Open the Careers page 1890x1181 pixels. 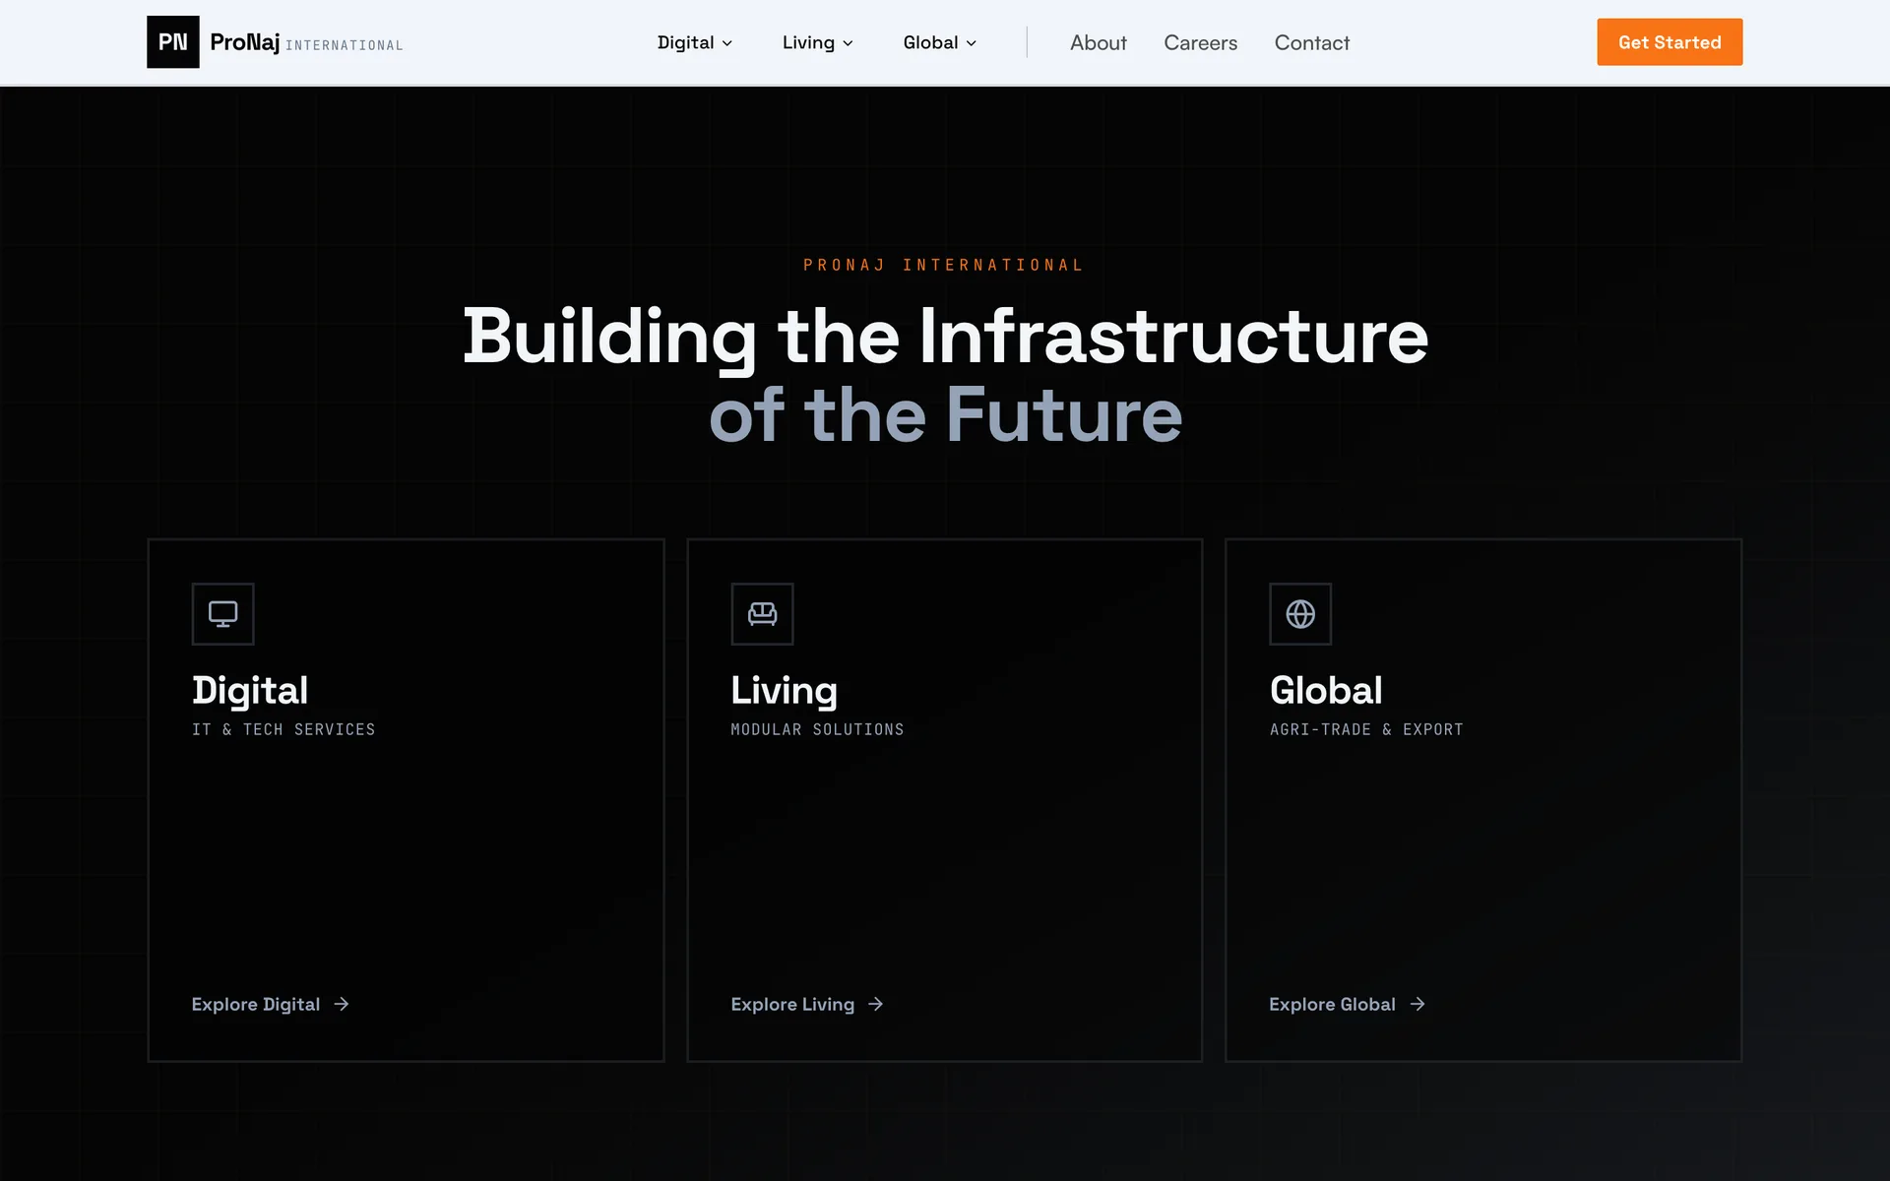(1201, 42)
